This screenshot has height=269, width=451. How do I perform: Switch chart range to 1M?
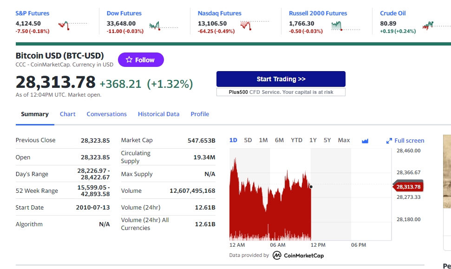click(x=263, y=140)
